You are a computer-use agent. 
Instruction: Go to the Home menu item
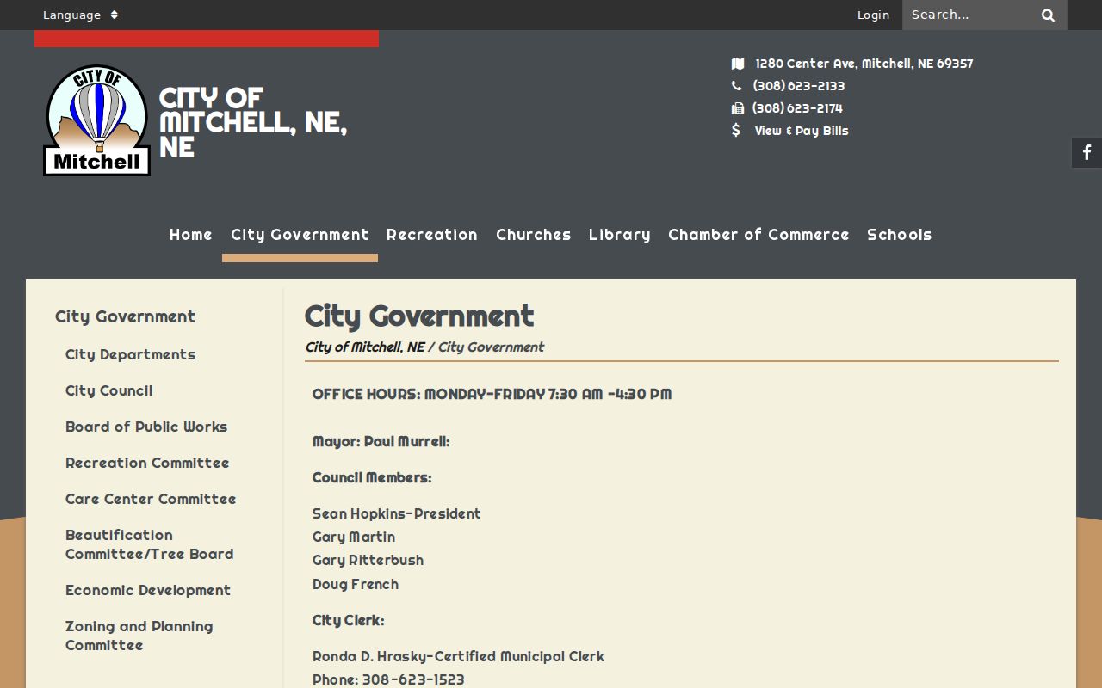(191, 235)
